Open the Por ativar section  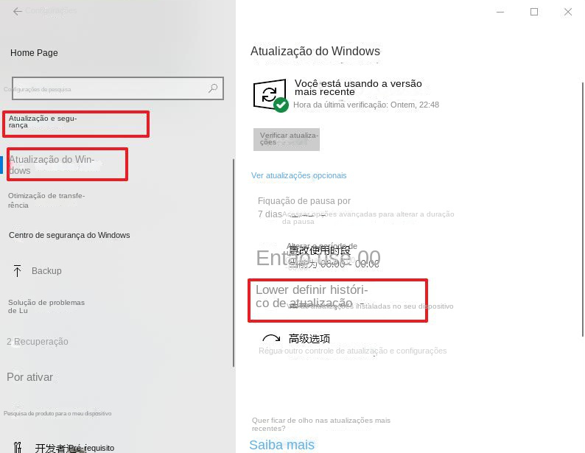coord(30,377)
